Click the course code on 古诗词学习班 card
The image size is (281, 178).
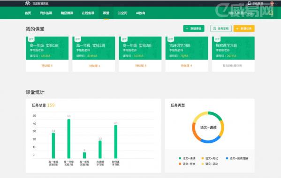coord(184,56)
